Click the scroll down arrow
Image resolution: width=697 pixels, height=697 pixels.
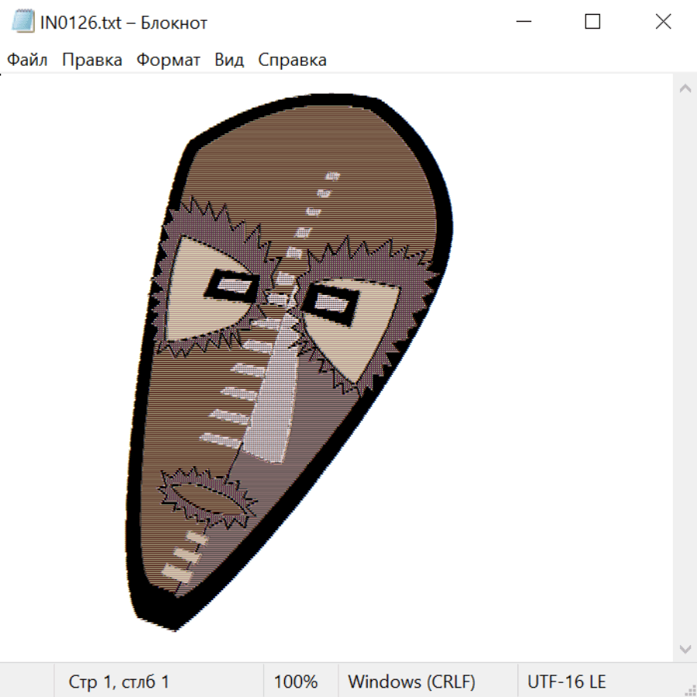685,648
